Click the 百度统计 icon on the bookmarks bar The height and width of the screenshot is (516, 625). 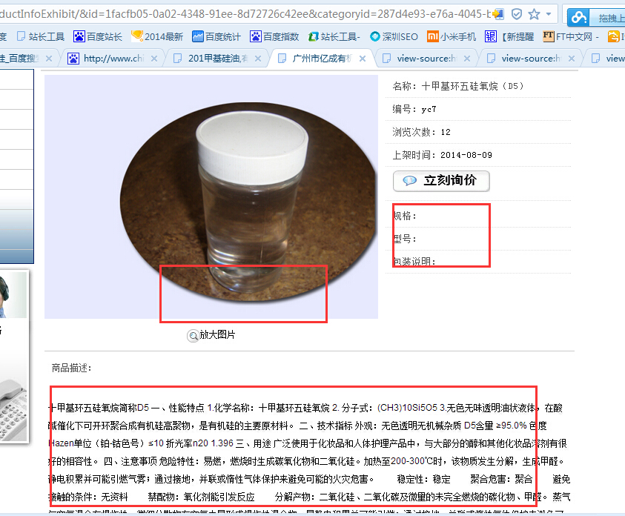pos(197,35)
